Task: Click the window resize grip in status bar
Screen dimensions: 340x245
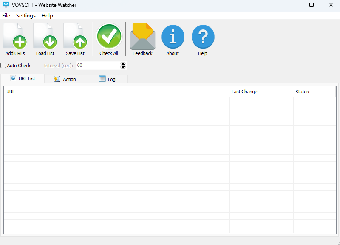Action: click(x=338, y=243)
